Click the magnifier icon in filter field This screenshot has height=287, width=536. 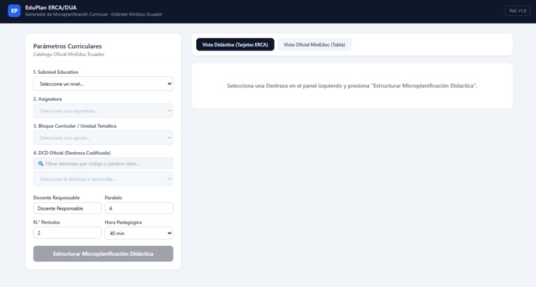coord(41,163)
